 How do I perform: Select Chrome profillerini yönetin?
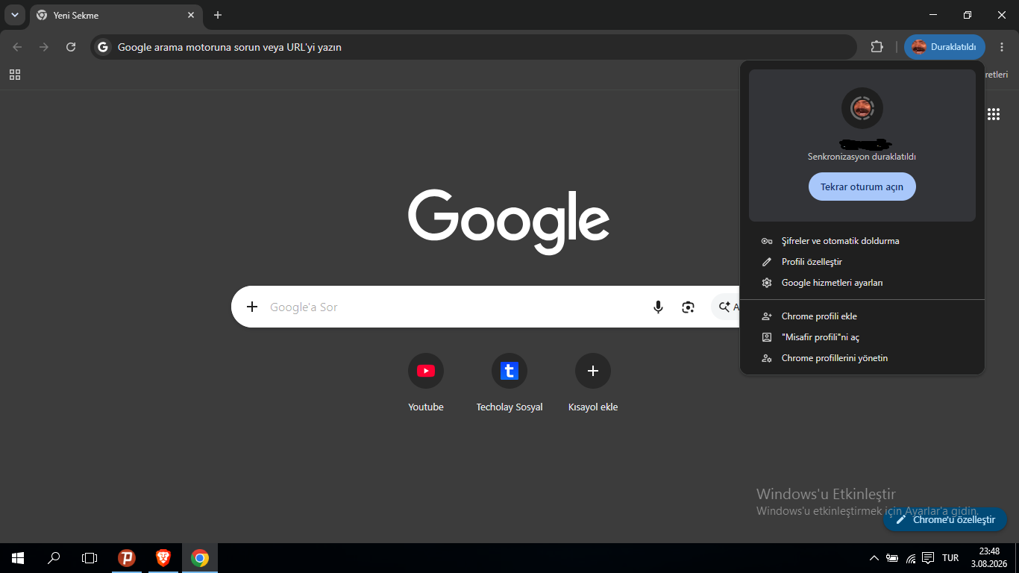pyautogui.click(x=862, y=358)
